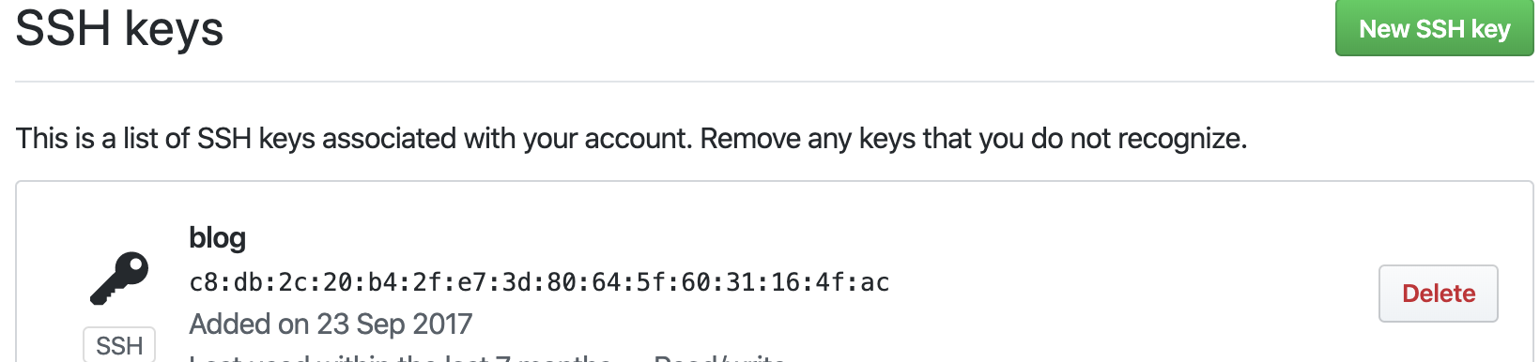This screenshot has width=1540, height=362.
Task: Click the SSH keys page heading
Action: click(119, 28)
